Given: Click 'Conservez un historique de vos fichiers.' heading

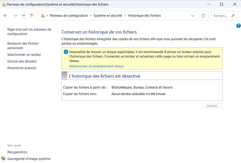Looking at the screenshot, I should 99,32.
